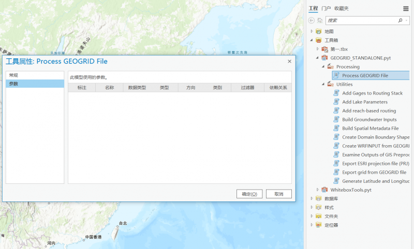414x249 pixels.
Task: Select the Export grid from GEOGRID file icon
Action: pos(336,172)
